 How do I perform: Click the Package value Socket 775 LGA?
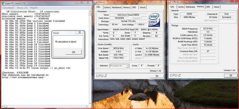coord(128,21)
